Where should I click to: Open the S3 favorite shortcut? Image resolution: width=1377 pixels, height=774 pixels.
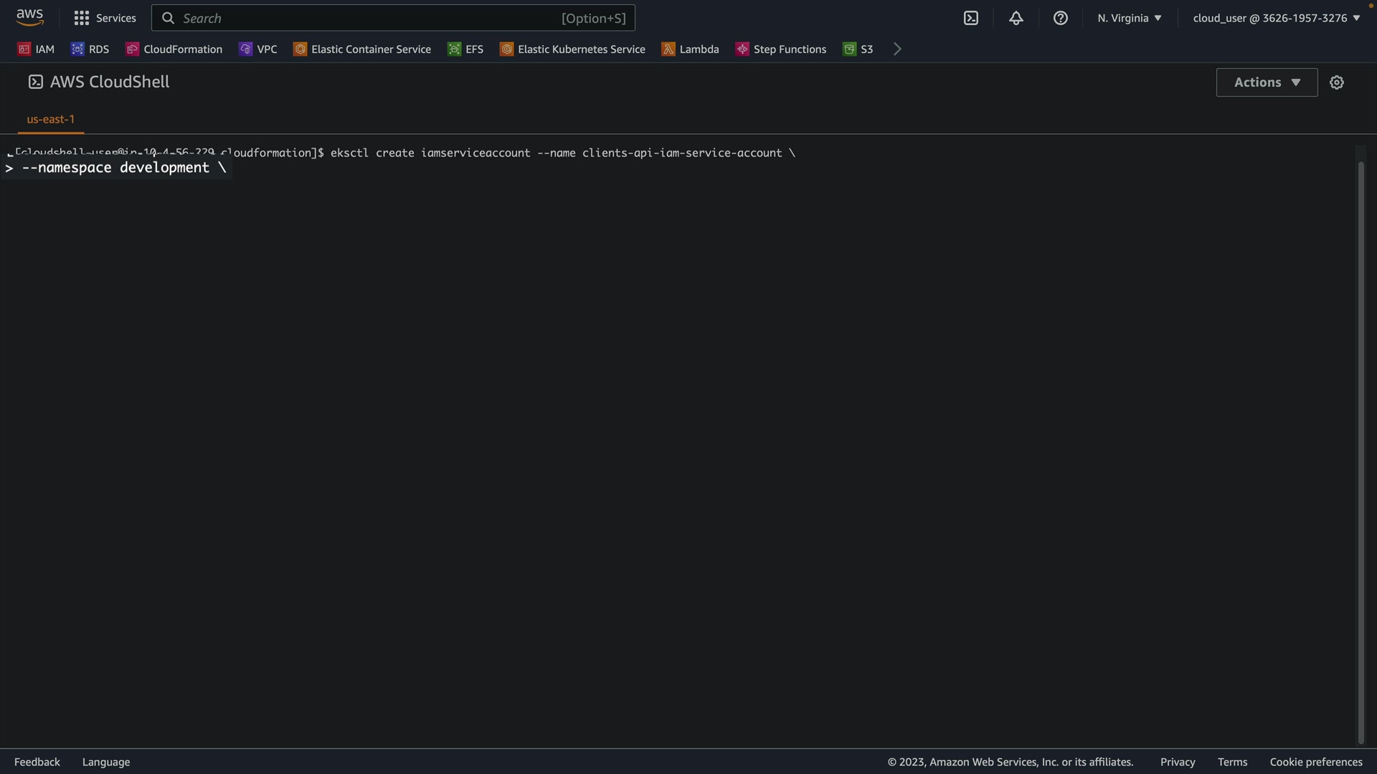click(x=858, y=49)
